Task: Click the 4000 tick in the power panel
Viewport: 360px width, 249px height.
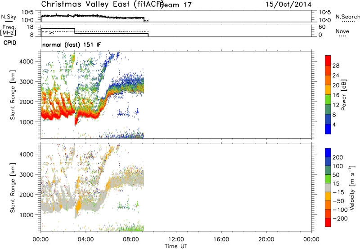Action: pyautogui.click(x=27, y=62)
